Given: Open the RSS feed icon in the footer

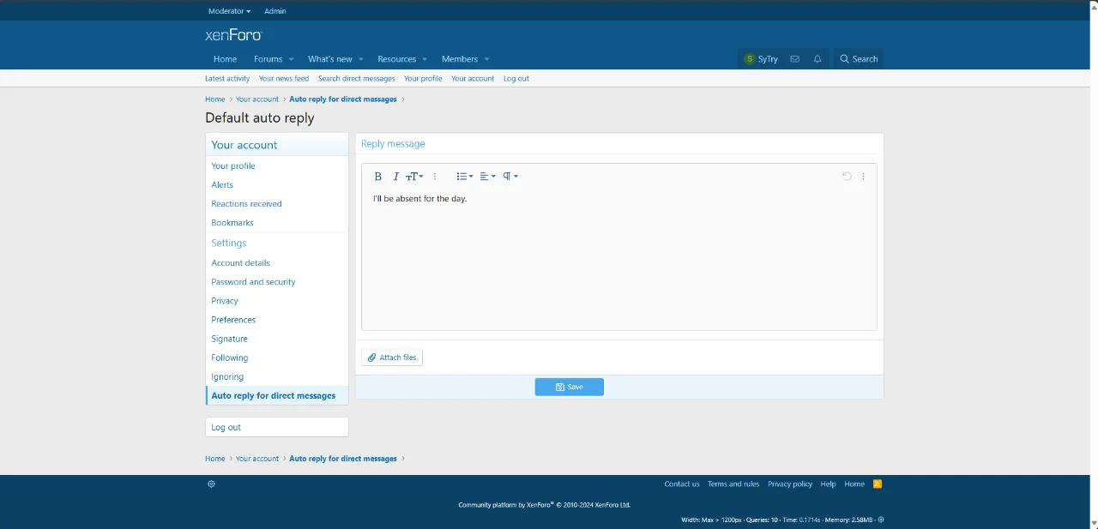Looking at the screenshot, I should (878, 484).
